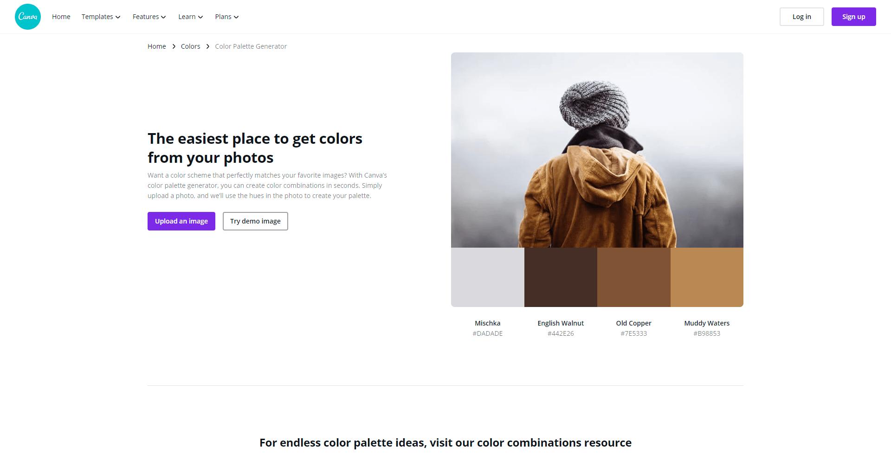Select the Mischka light gray swatch
The width and height of the screenshot is (891, 454).
(x=488, y=277)
